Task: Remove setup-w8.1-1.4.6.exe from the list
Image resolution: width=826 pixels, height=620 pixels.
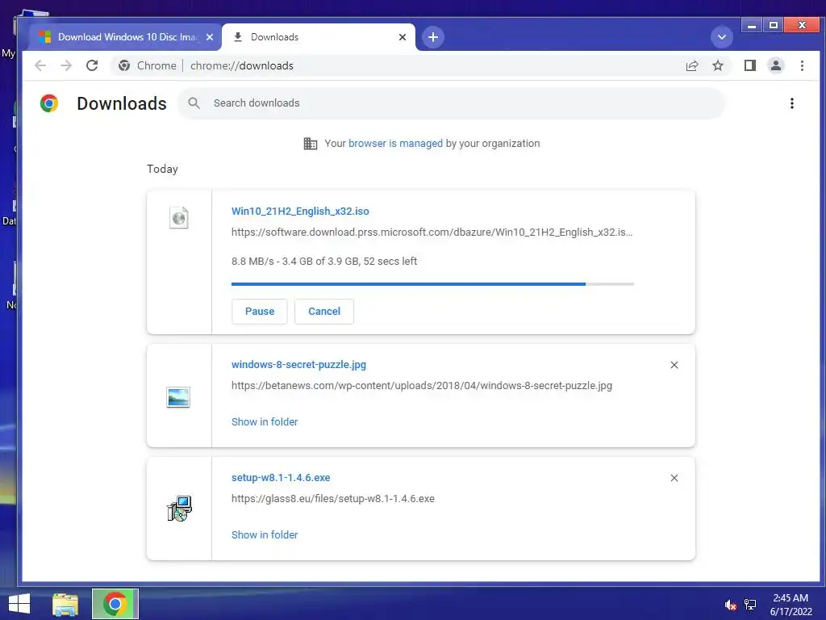Action: tap(674, 478)
